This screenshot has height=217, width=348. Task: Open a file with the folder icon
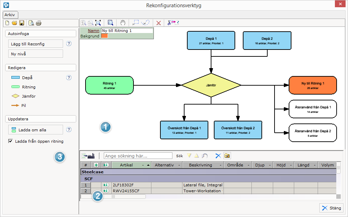pos(14,23)
